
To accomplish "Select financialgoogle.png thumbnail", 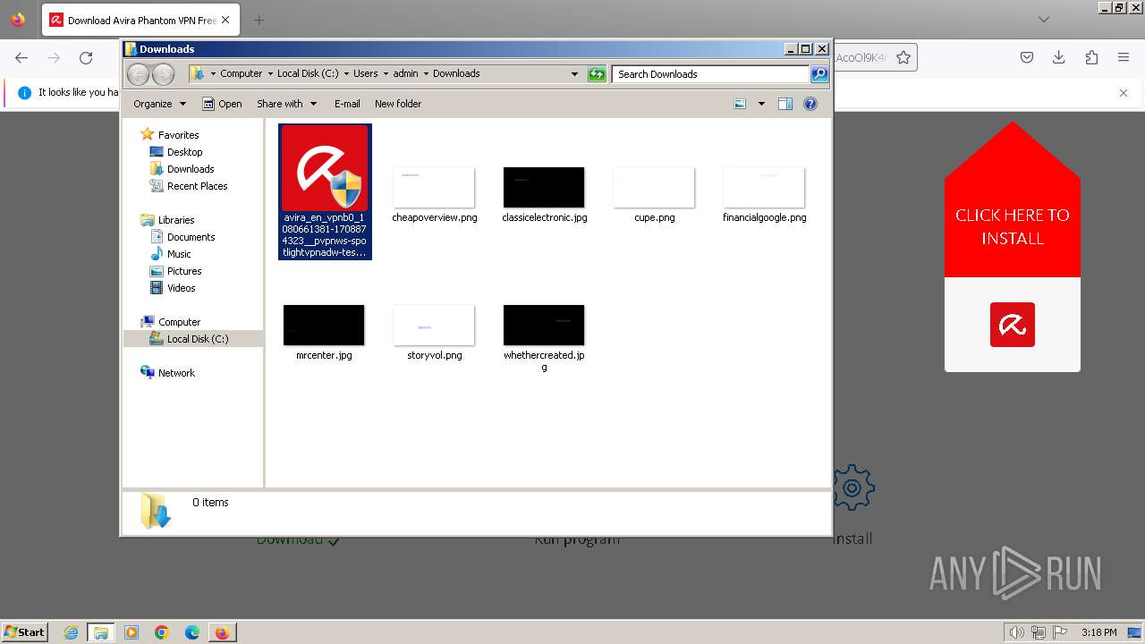I will (x=764, y=187).
